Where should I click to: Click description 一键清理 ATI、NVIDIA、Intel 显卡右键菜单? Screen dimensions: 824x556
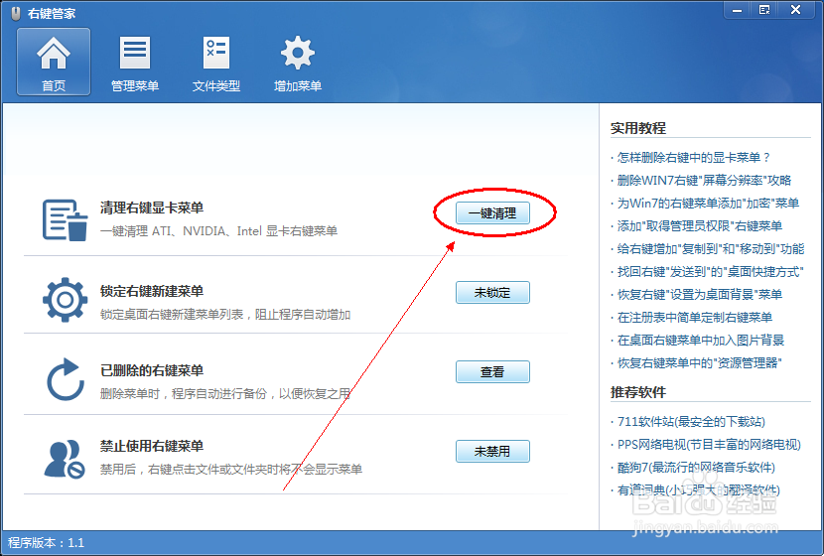[218, 231]
